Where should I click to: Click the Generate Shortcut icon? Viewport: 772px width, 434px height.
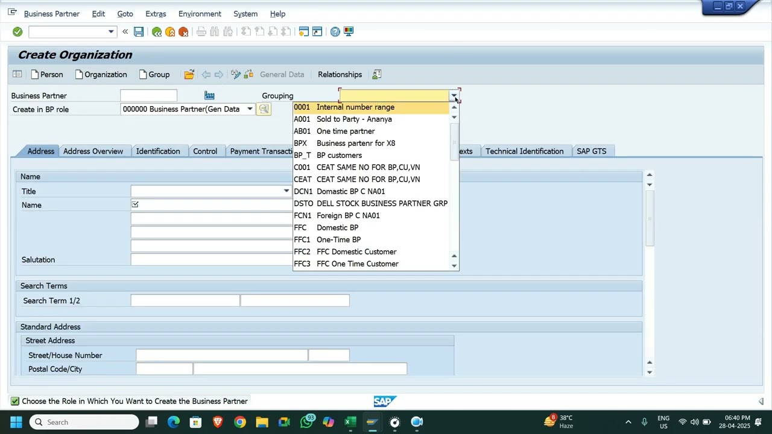click(317, 32)
